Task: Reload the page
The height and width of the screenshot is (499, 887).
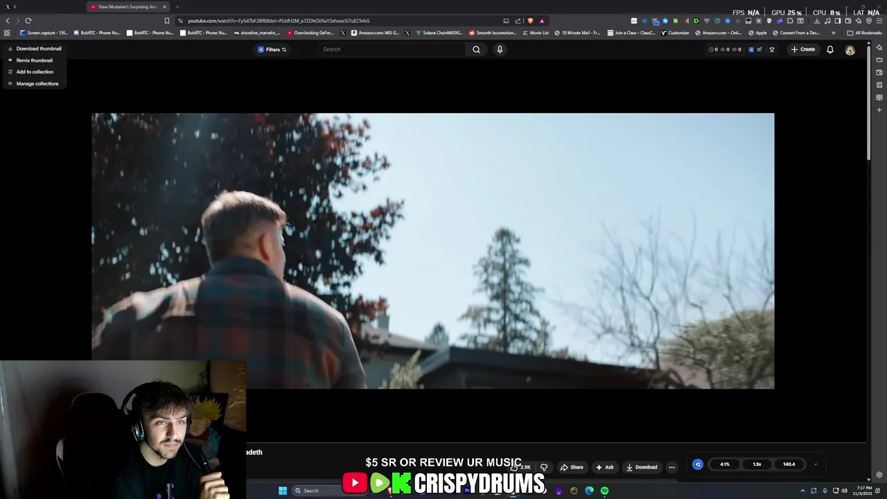Action: [x=28, y=21]
